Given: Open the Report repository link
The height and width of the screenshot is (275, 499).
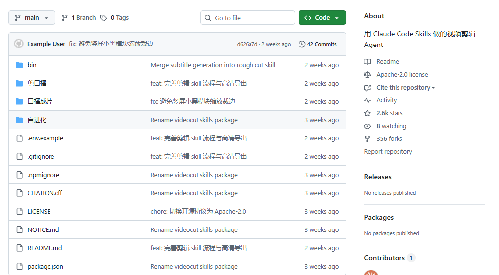Looking at the screenshot, I should click(388, 152).
